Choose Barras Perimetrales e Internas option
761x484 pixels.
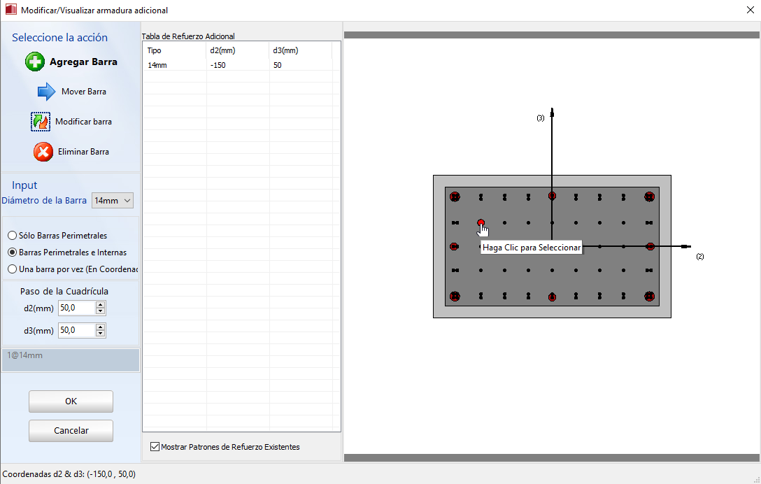pos(12,252)
